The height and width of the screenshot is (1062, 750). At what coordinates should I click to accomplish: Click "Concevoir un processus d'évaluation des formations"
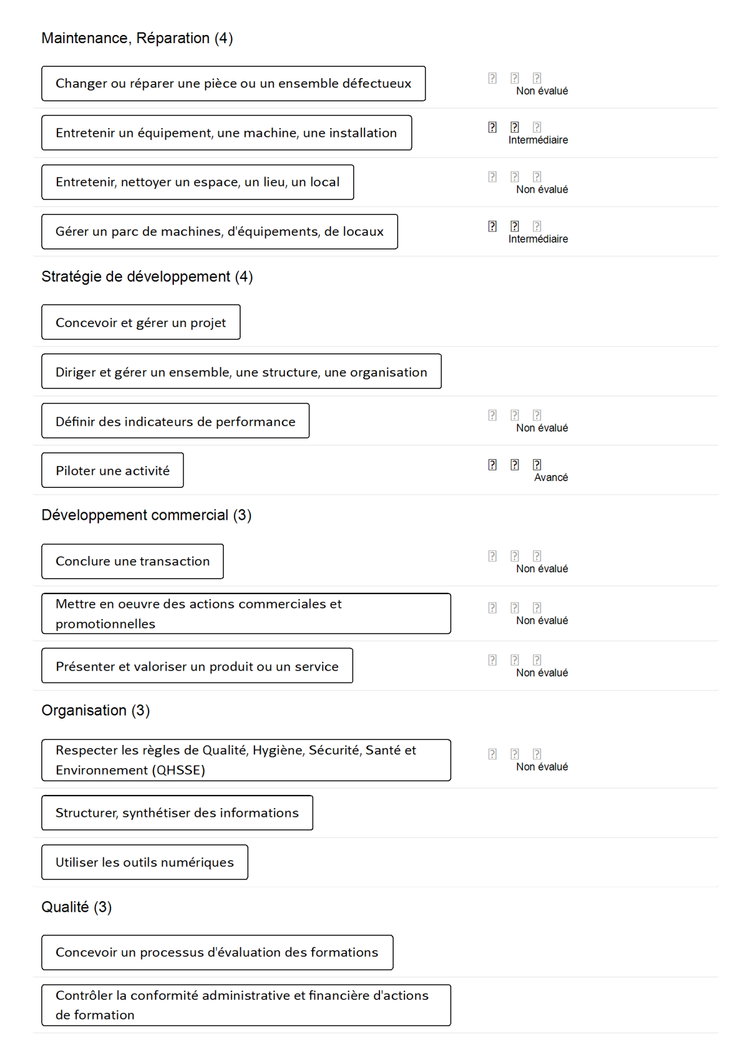click(217, 953)
